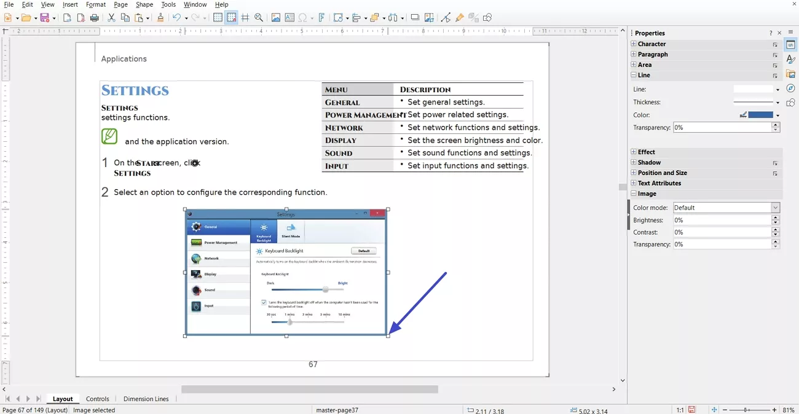
Task: Click the Save icon in toolbar
Action: click(45, 18)
